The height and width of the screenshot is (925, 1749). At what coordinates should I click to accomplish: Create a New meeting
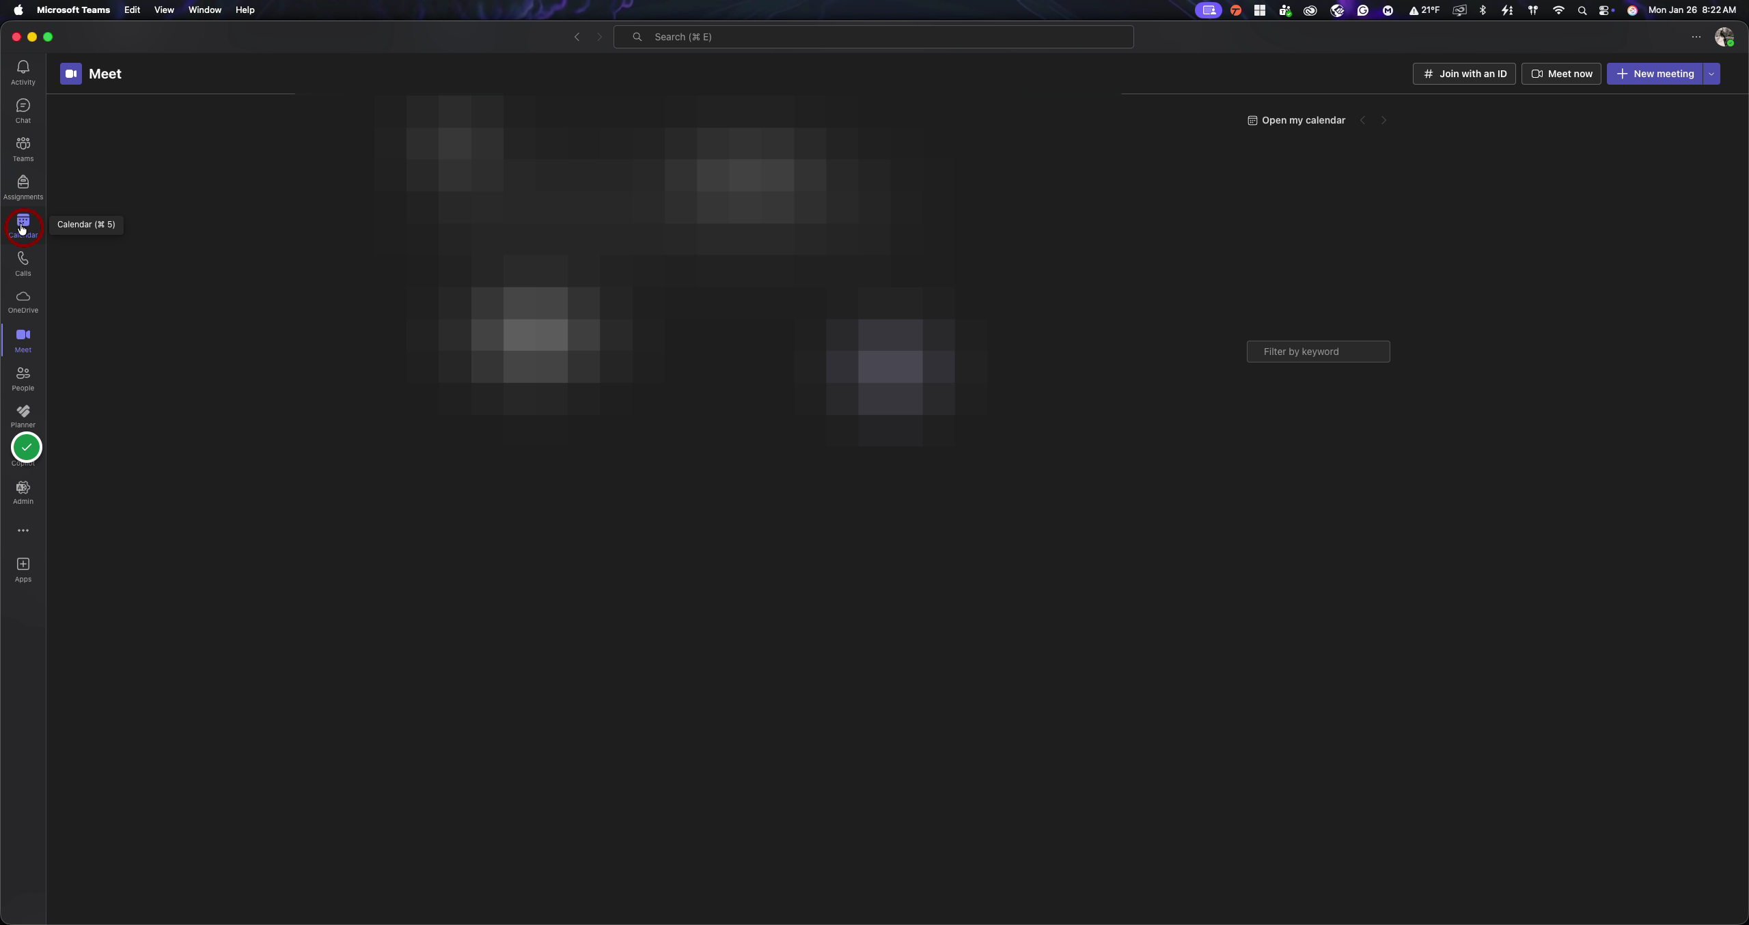coord(1655,74)
